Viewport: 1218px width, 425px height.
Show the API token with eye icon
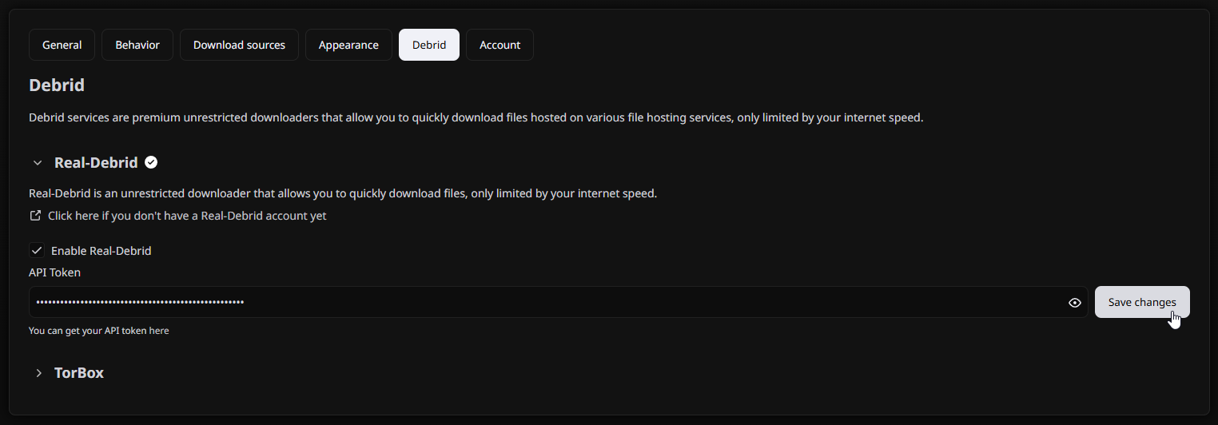pos(1075,303)
